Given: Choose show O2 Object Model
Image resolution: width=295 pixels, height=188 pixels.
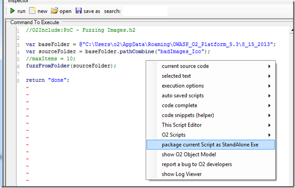Looking at the screenshot, I should click(x=188, y=155).
